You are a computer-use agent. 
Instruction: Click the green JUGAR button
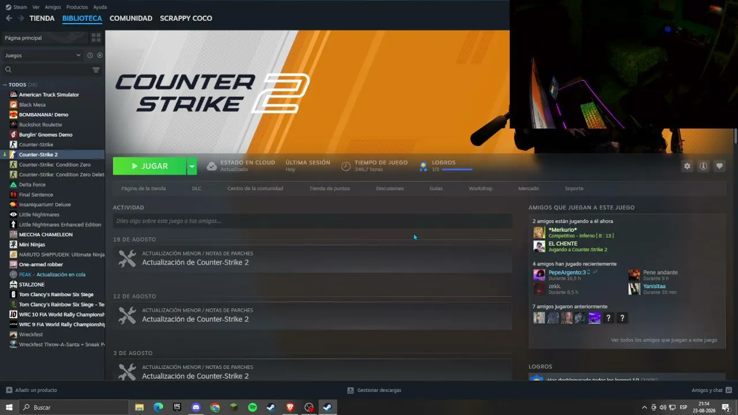150,166
